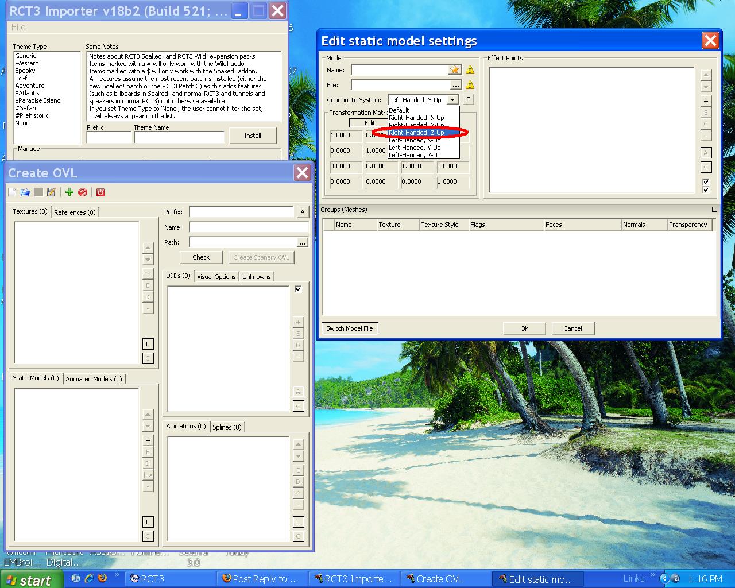Image resolution: width=735 pixels, height=588 pixels.
Task: Select Spooky in the Theme Type list
Action: (25, 71)
